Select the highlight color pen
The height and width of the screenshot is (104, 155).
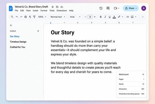119,17
